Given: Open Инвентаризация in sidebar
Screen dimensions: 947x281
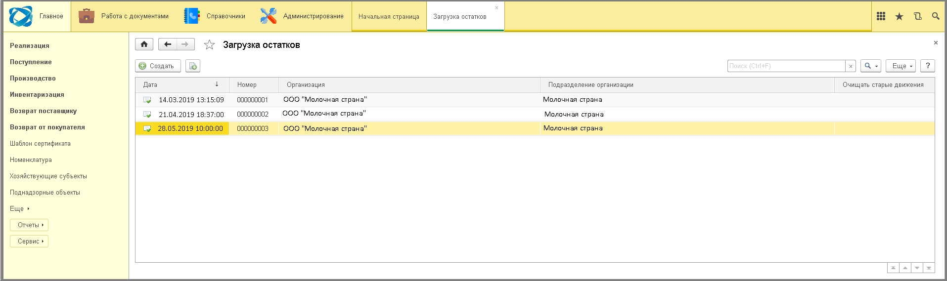Looking at the screenshot, I should [x=37, y=95].
